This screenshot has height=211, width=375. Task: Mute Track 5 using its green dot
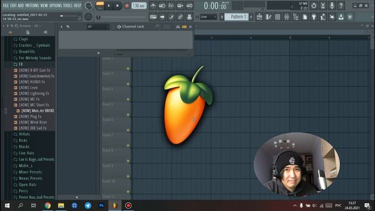[128, 115]
